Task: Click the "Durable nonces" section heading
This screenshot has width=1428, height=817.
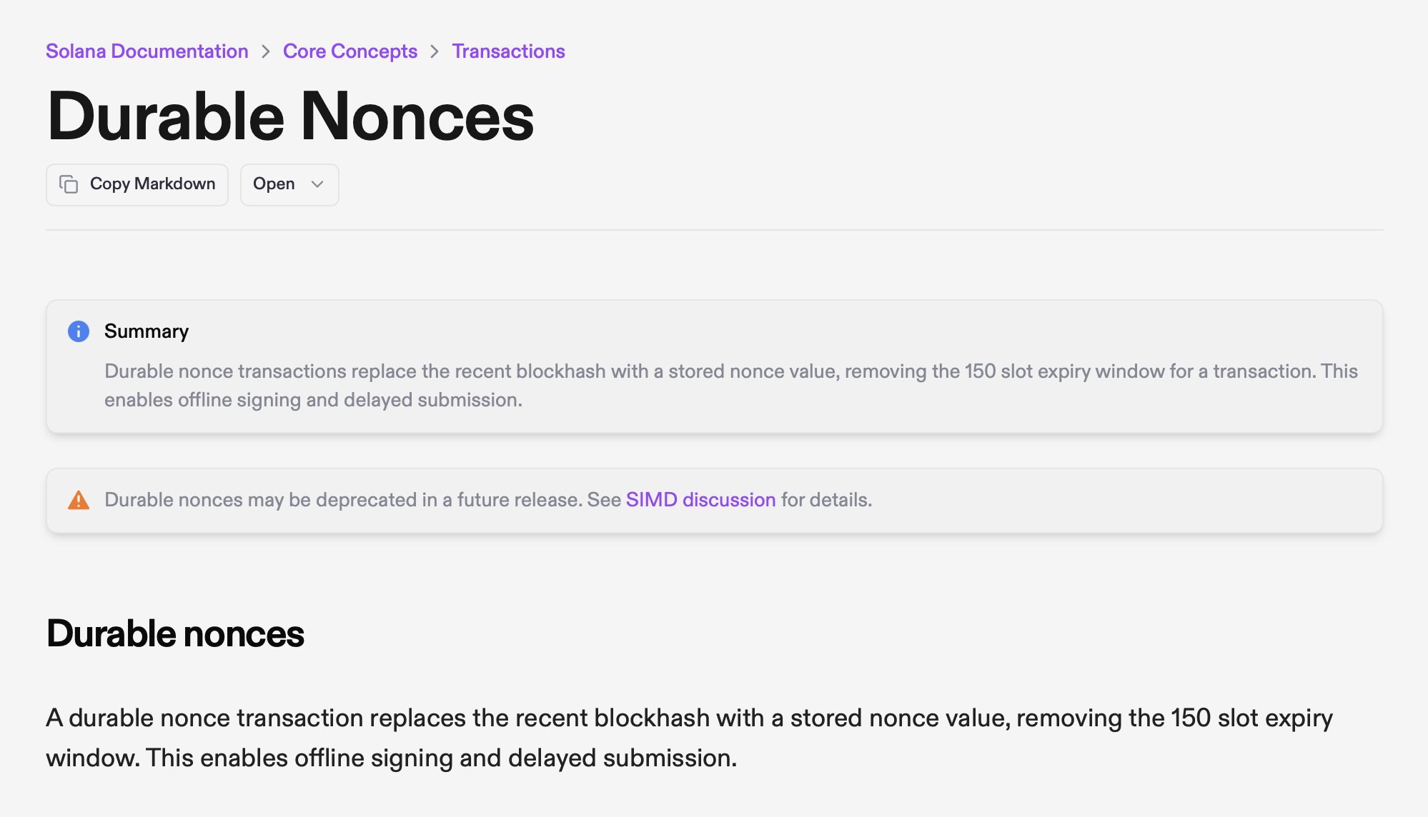Action: [175, 633]
